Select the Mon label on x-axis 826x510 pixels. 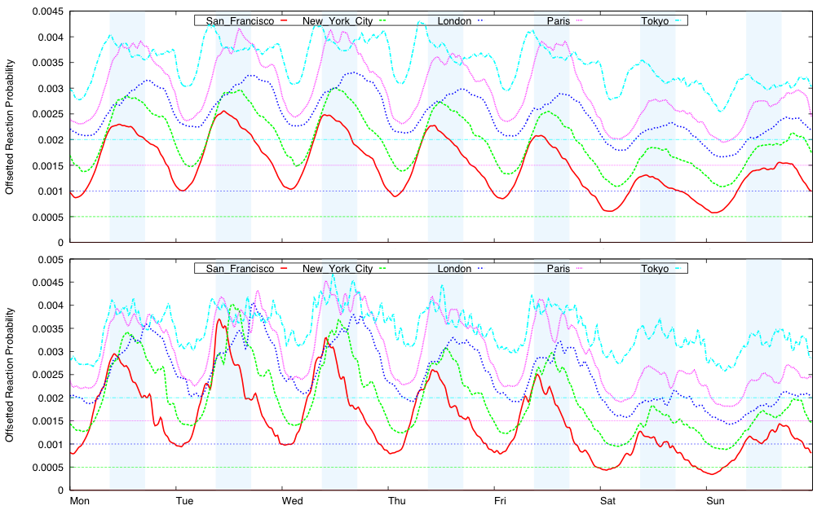click(79, 500)
